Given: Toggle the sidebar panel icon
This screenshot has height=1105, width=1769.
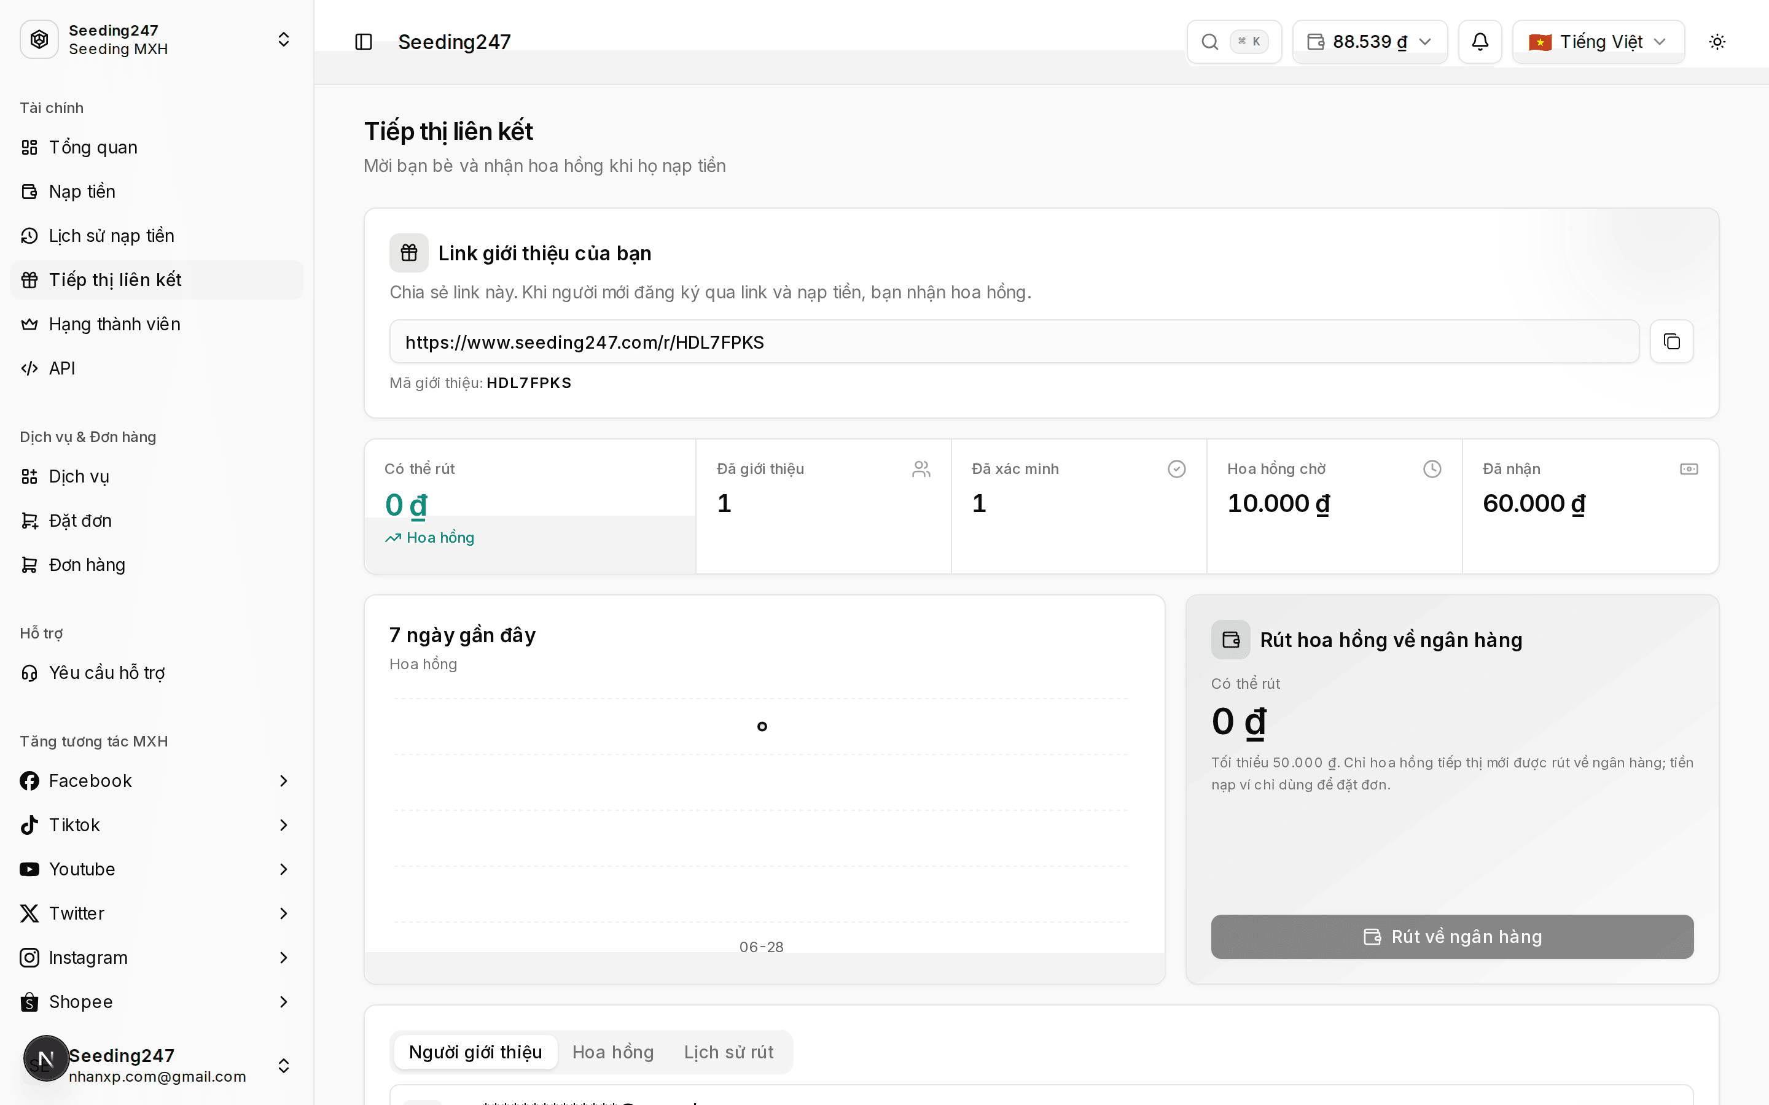Looking at the screenshot, I should (x=363, y=42).
